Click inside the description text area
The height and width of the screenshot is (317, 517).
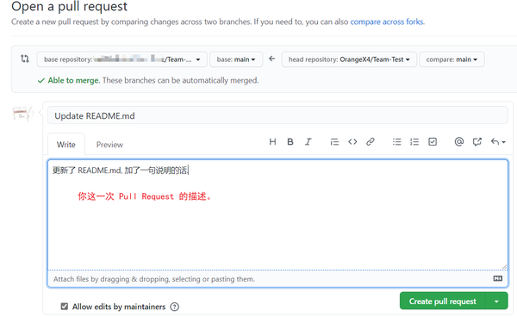click(x=277, y=214)
